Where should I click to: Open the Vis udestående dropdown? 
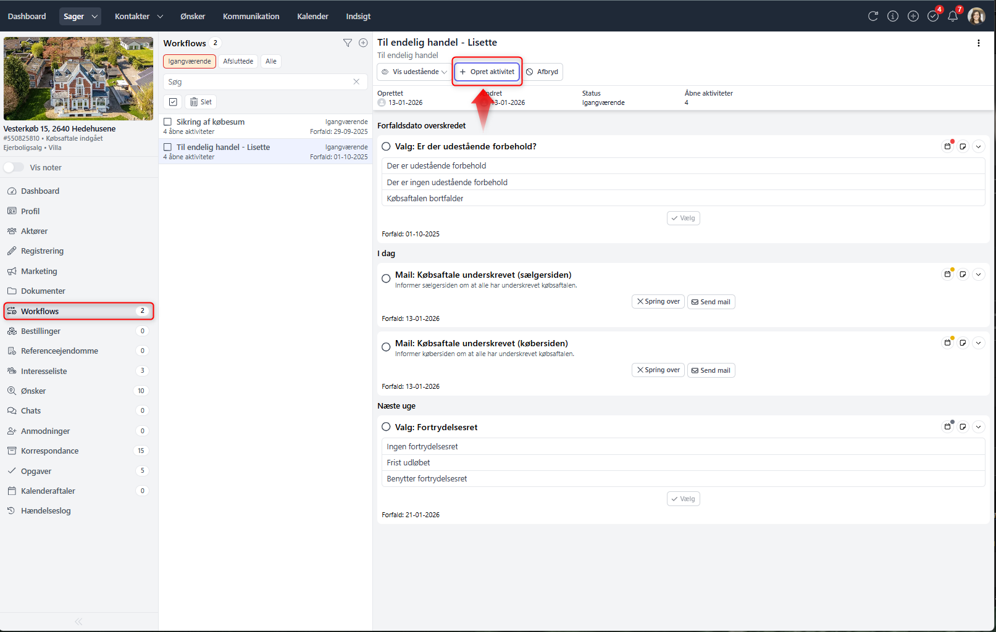pos(415,72)
